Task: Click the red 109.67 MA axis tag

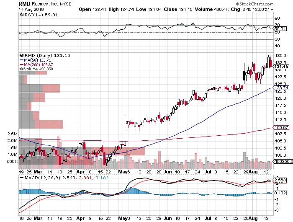Action: click(281, 128)
